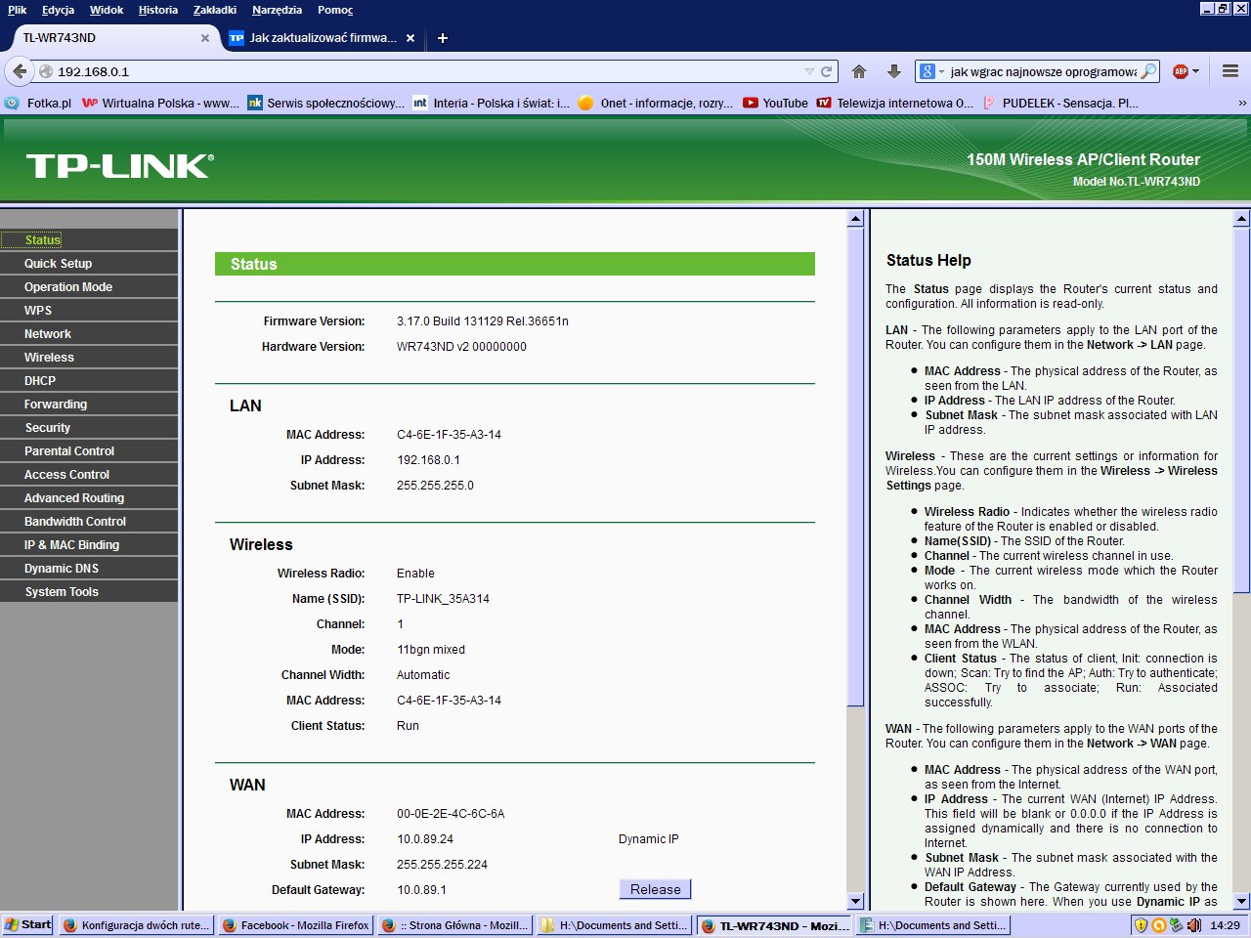Open the Firefox hamburger menu

pyautogui.click(x=1230, y=71)
